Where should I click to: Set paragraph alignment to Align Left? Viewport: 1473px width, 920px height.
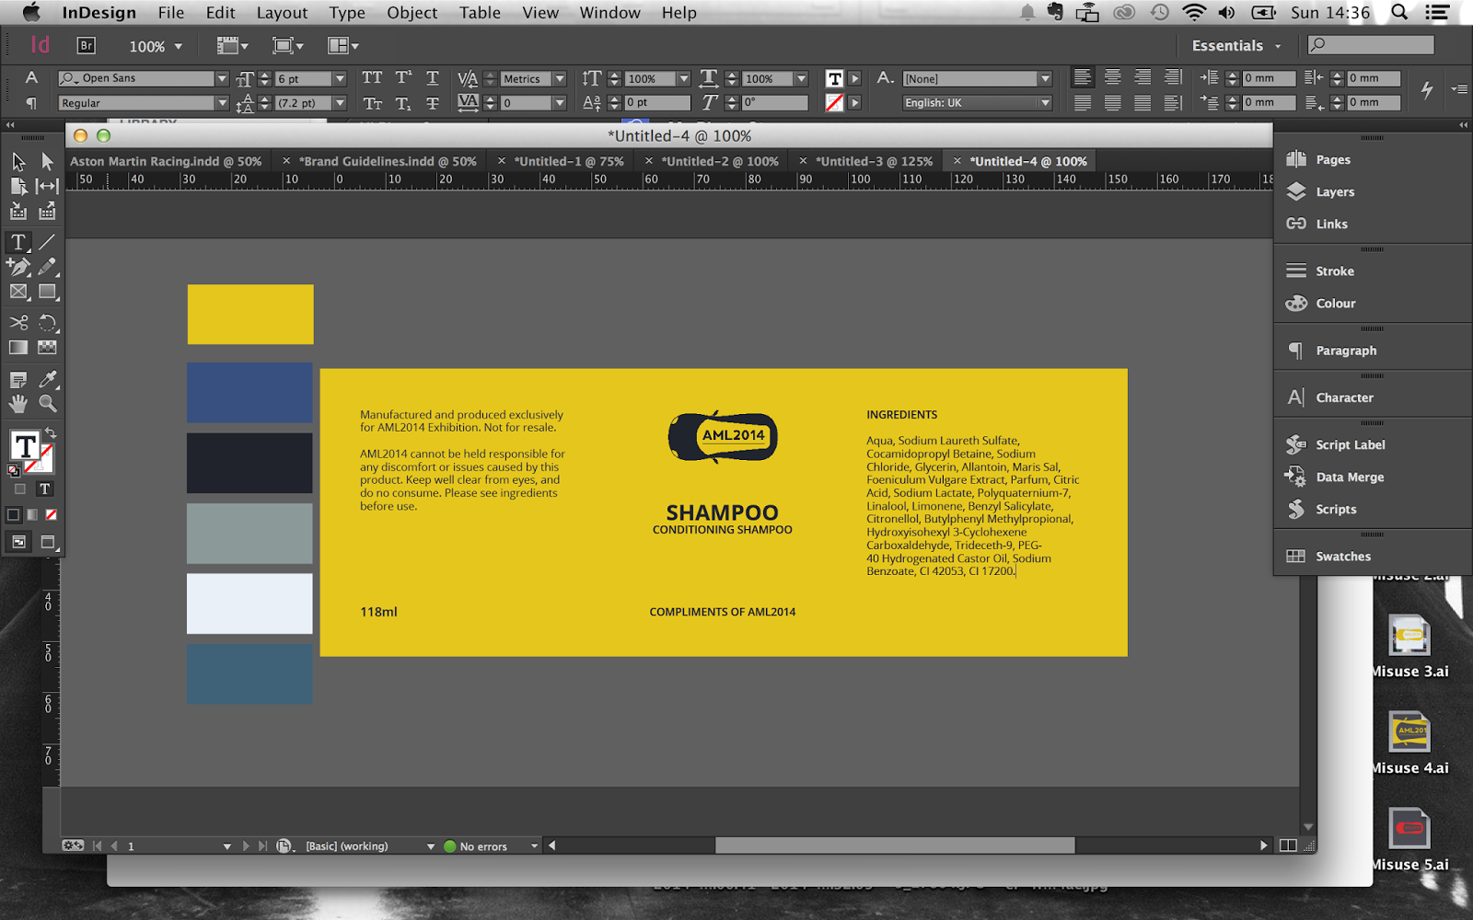coord(1083,78)
